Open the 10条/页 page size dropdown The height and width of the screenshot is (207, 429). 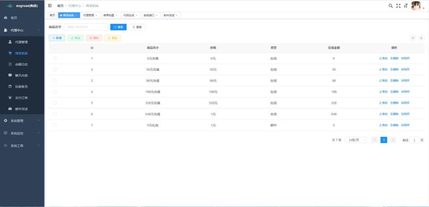point(356,140)
